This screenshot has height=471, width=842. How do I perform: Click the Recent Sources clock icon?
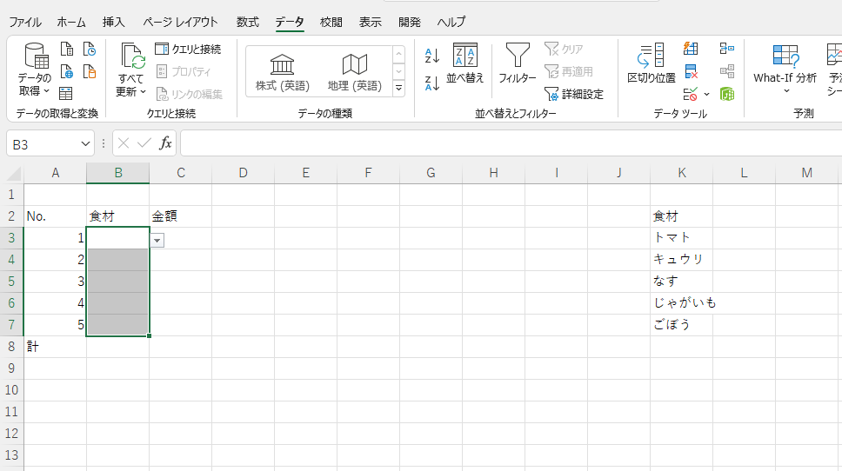(x=89, y=49)
